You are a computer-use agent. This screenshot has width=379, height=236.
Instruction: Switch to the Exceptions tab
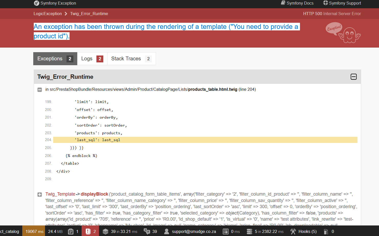55,59
